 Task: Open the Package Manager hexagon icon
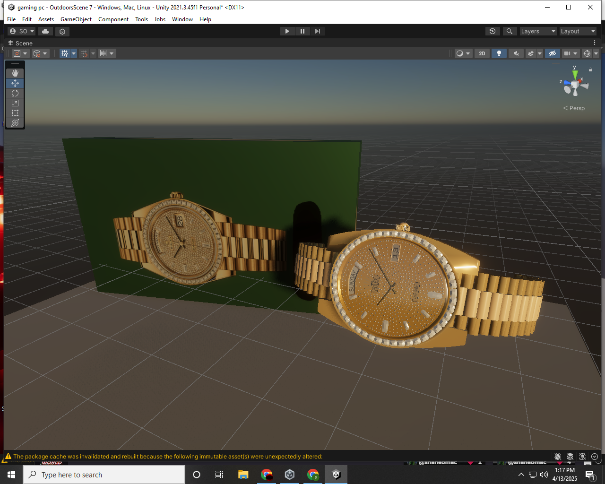tap(62, 31)
